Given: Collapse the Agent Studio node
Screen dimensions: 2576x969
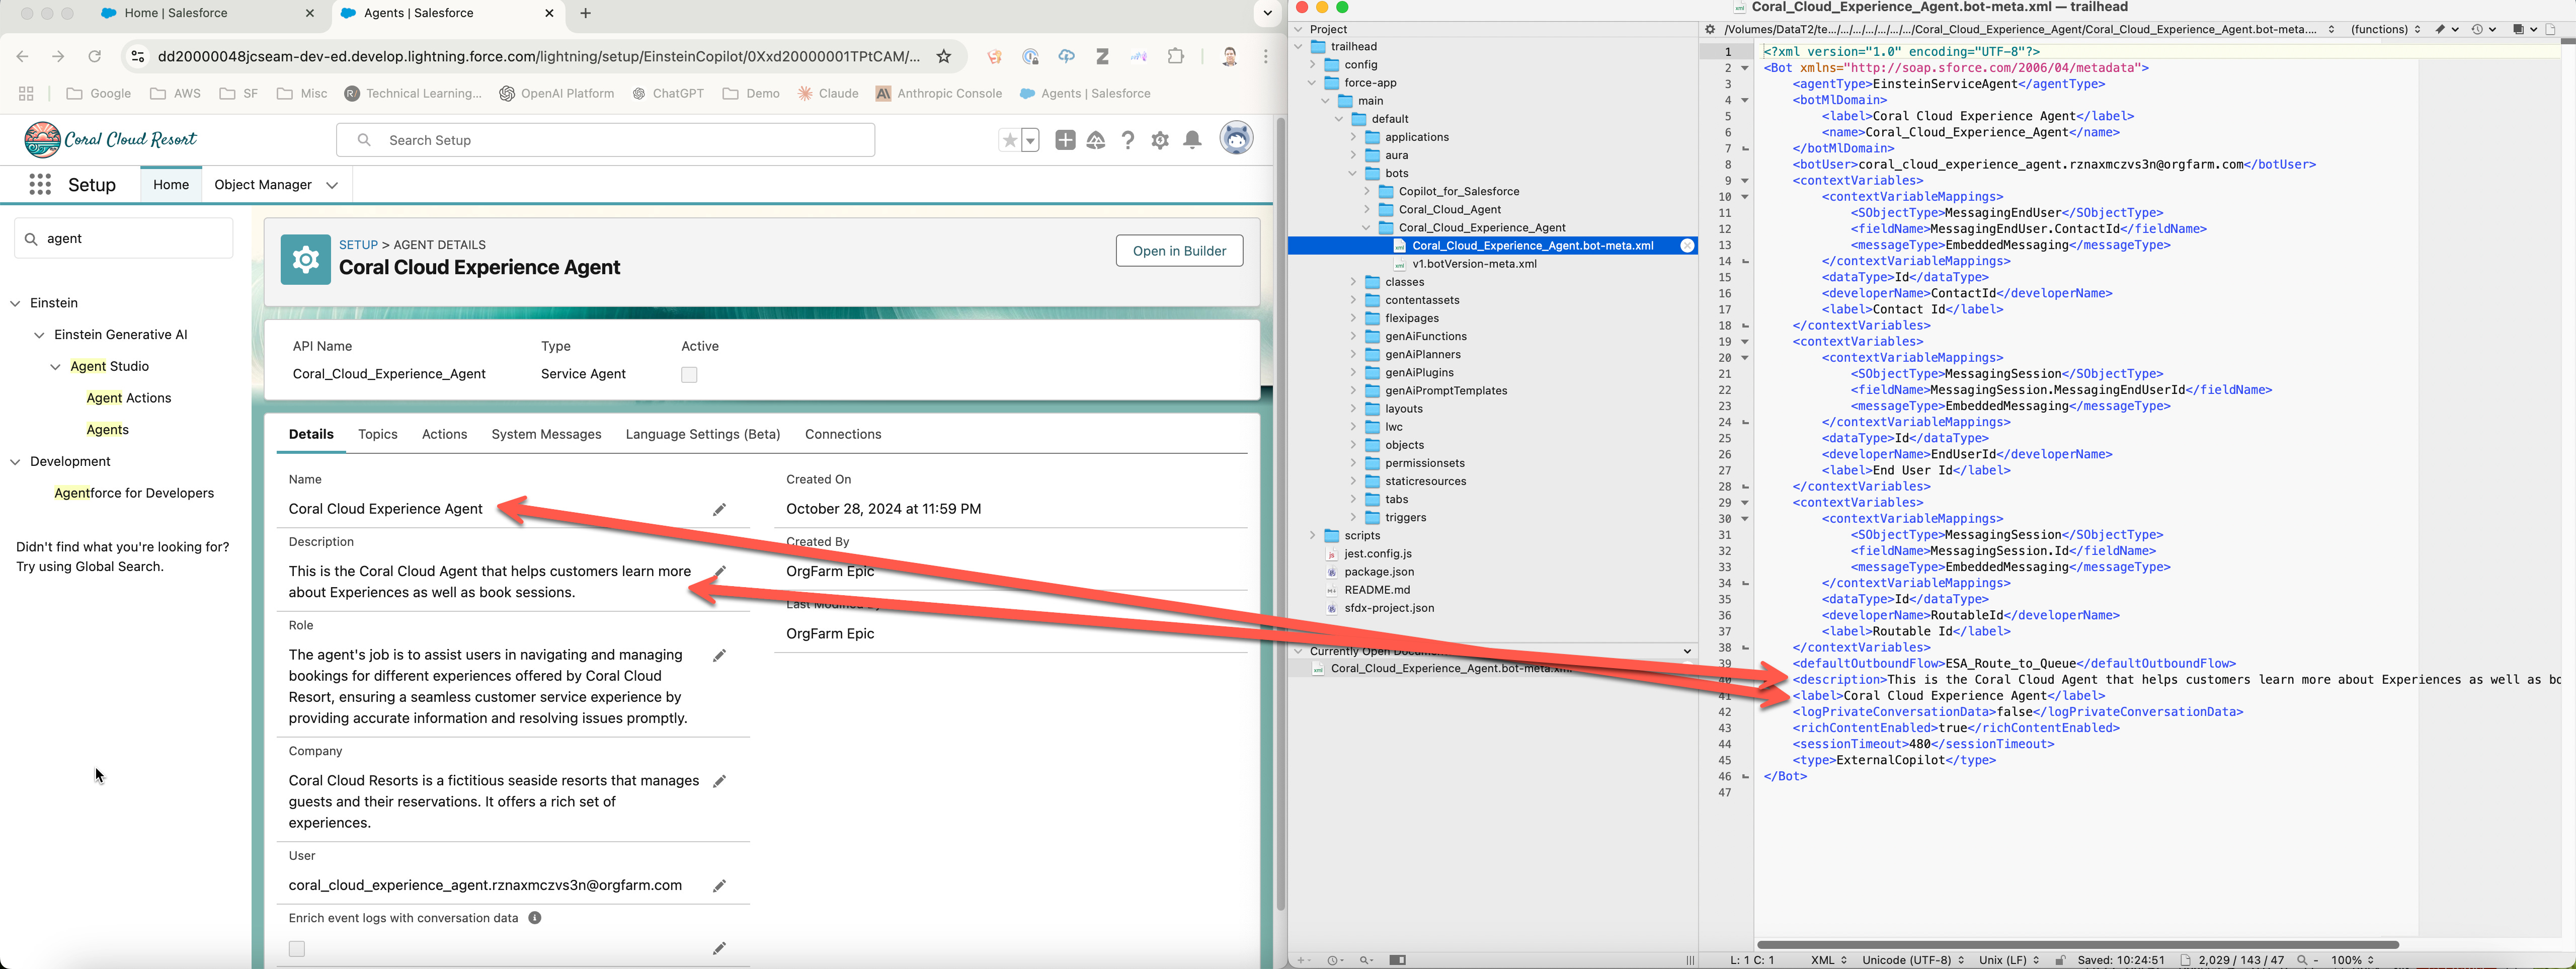Looking at the screenshot, I should click(55, 367).
